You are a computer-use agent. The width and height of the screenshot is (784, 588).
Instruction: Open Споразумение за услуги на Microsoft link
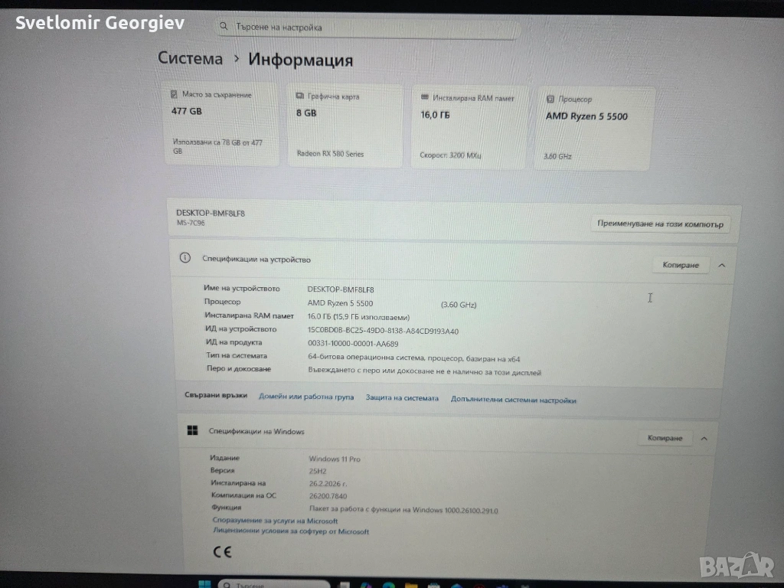pos(275,521)
